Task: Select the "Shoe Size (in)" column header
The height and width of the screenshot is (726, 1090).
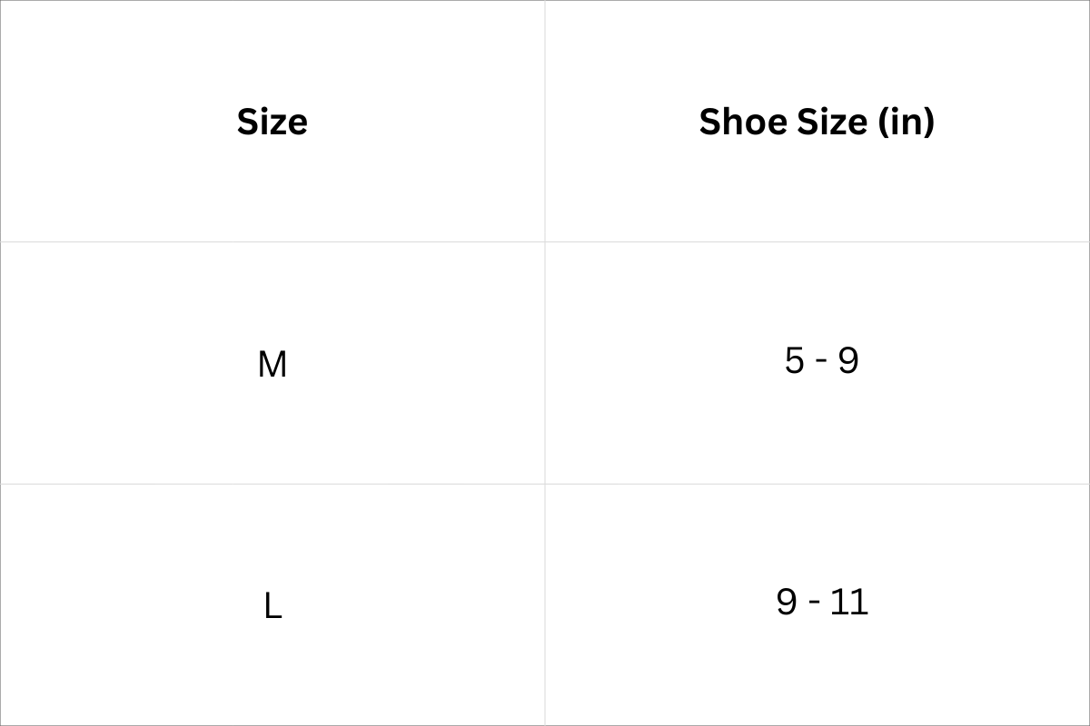Action: coord(817,122)
